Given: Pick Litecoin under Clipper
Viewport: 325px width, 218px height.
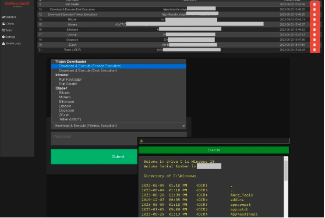Looking at the screenshot, I should pyautogui.click(x=119, y=106).
